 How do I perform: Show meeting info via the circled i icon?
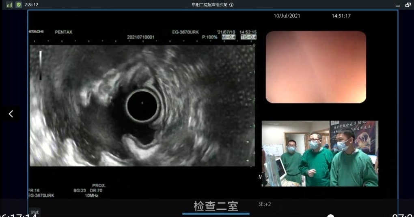pos(231,5)
